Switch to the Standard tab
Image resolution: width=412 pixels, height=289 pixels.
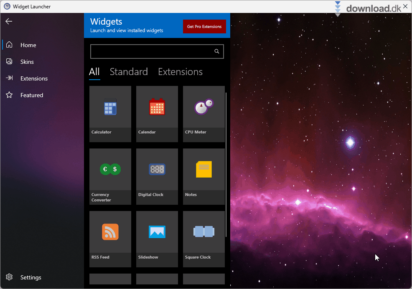[129, 72]
